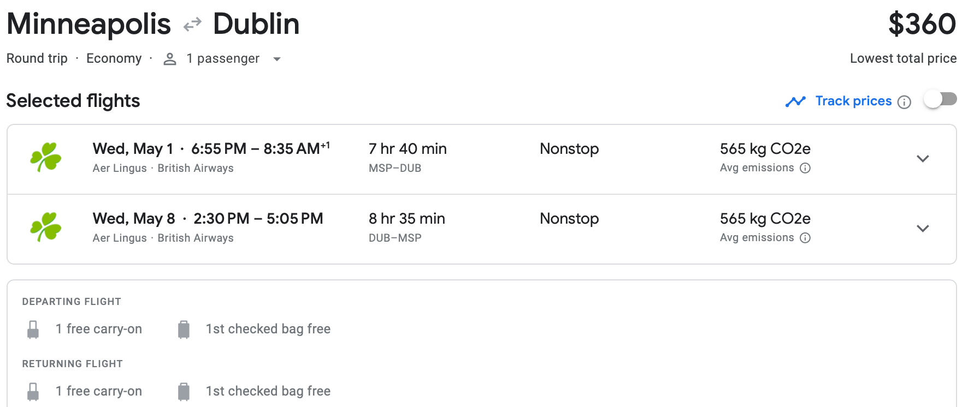Open the passenger count dropdown arrow
The height and width of the screenshot is (407, 968).
(x=277, y=59)
